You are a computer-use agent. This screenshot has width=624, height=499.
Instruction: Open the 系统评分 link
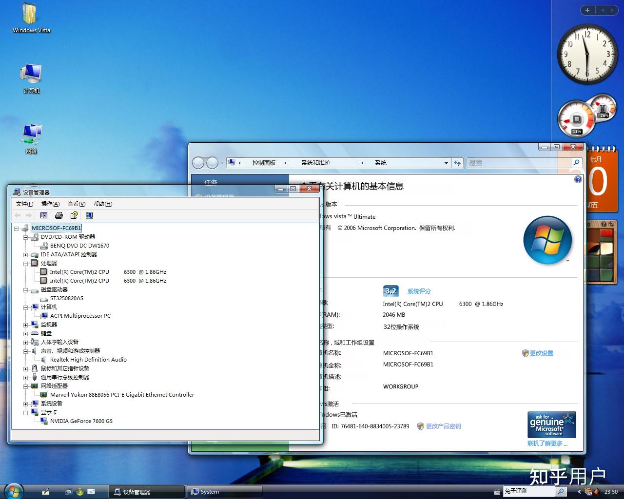tap(419, 291)
